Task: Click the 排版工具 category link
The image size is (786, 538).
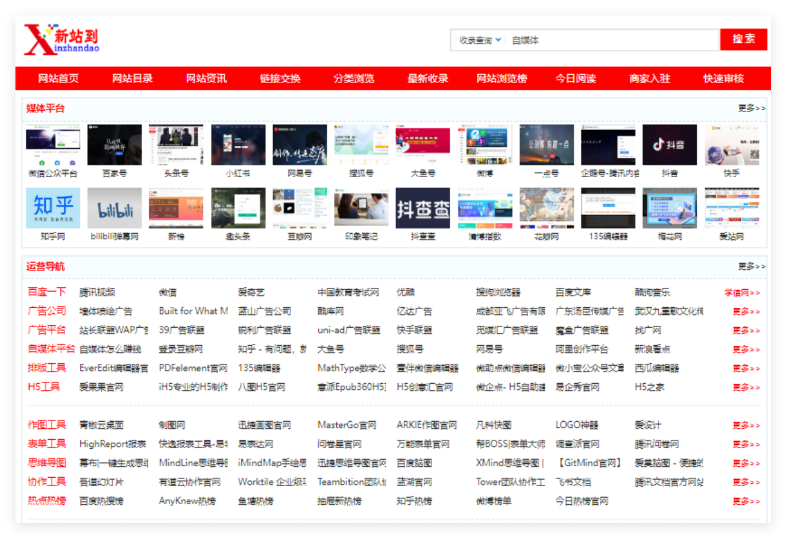Action: 47,368
